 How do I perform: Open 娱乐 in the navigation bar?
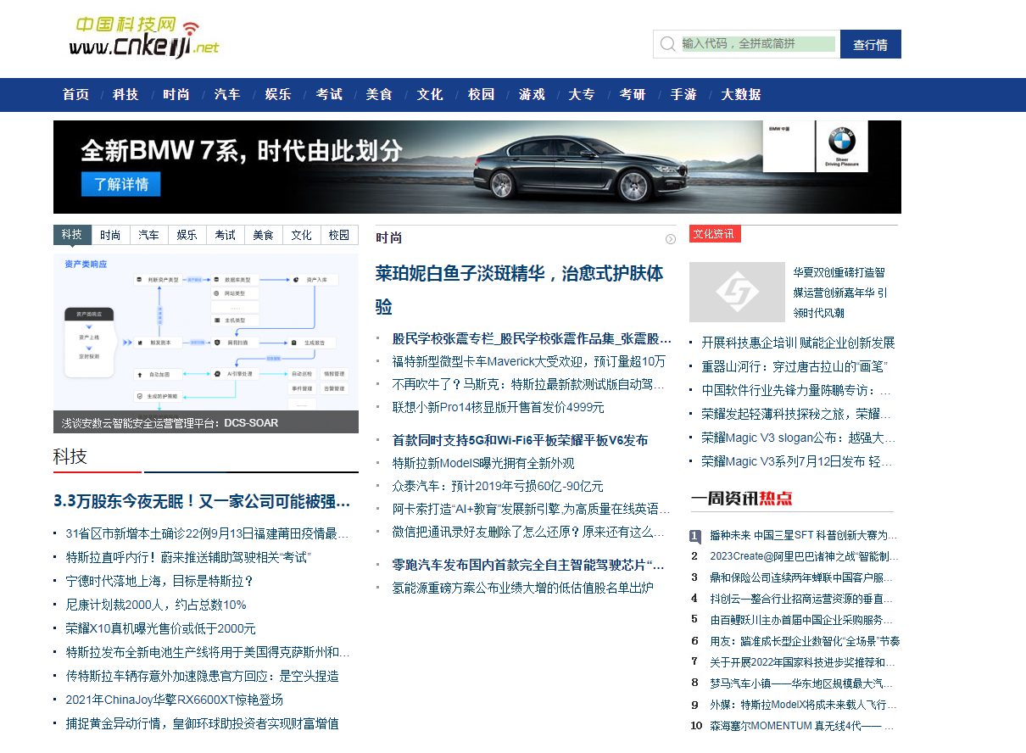(278, 94)
